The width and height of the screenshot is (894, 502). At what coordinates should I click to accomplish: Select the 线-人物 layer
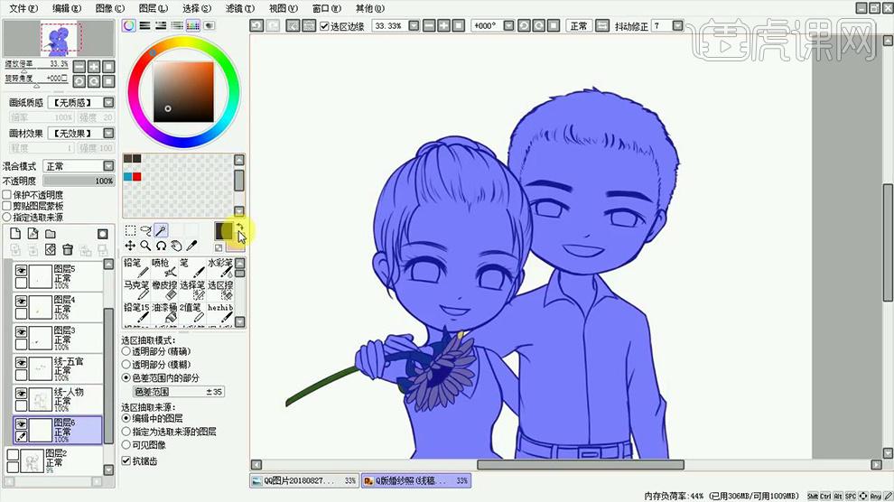pos(58,399)
